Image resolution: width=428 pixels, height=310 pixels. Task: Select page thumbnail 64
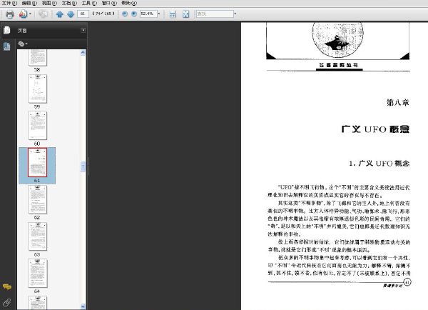coord(37,274)
